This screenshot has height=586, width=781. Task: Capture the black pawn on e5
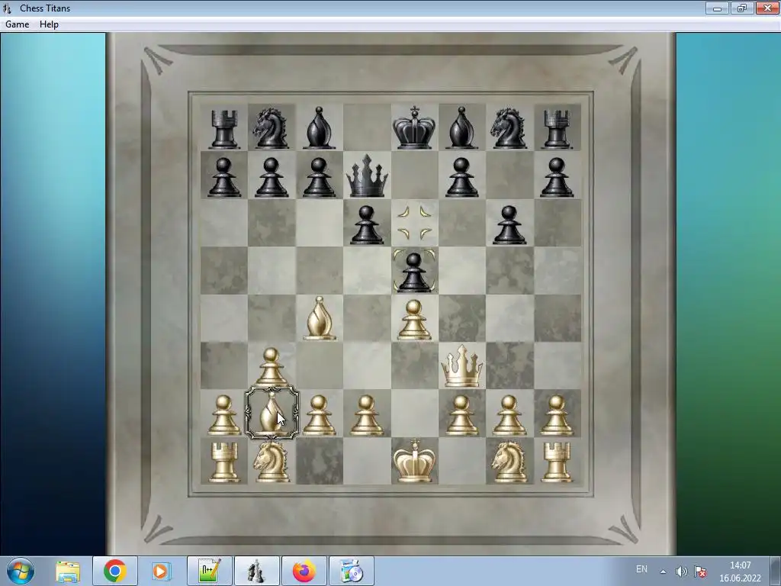point(414,272)
